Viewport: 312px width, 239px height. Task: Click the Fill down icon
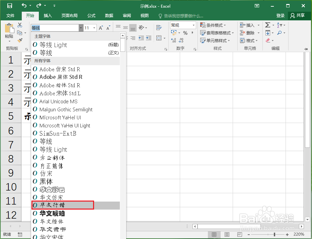click(267, 33)
